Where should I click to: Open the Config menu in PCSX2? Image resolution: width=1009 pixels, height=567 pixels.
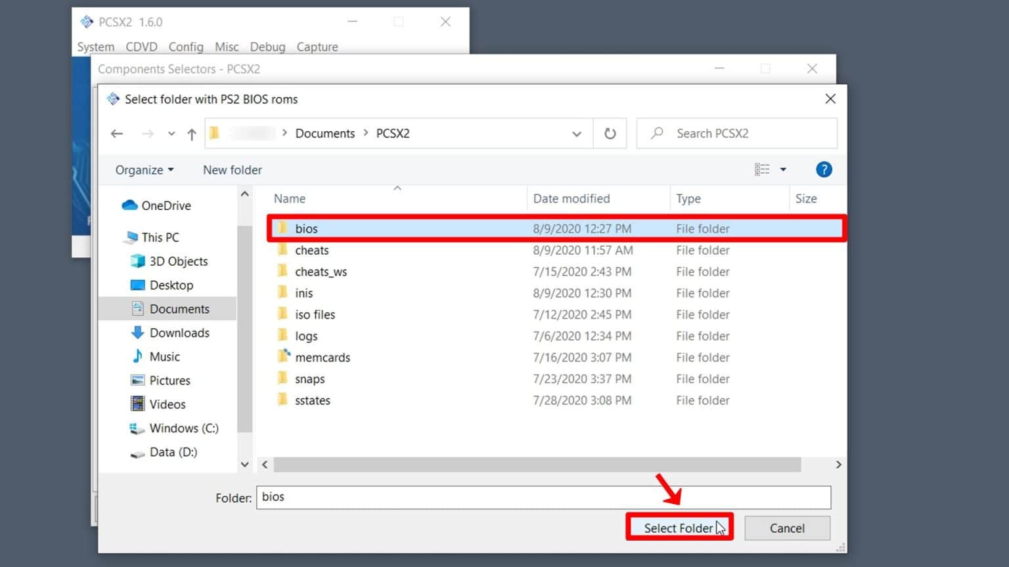186,47
